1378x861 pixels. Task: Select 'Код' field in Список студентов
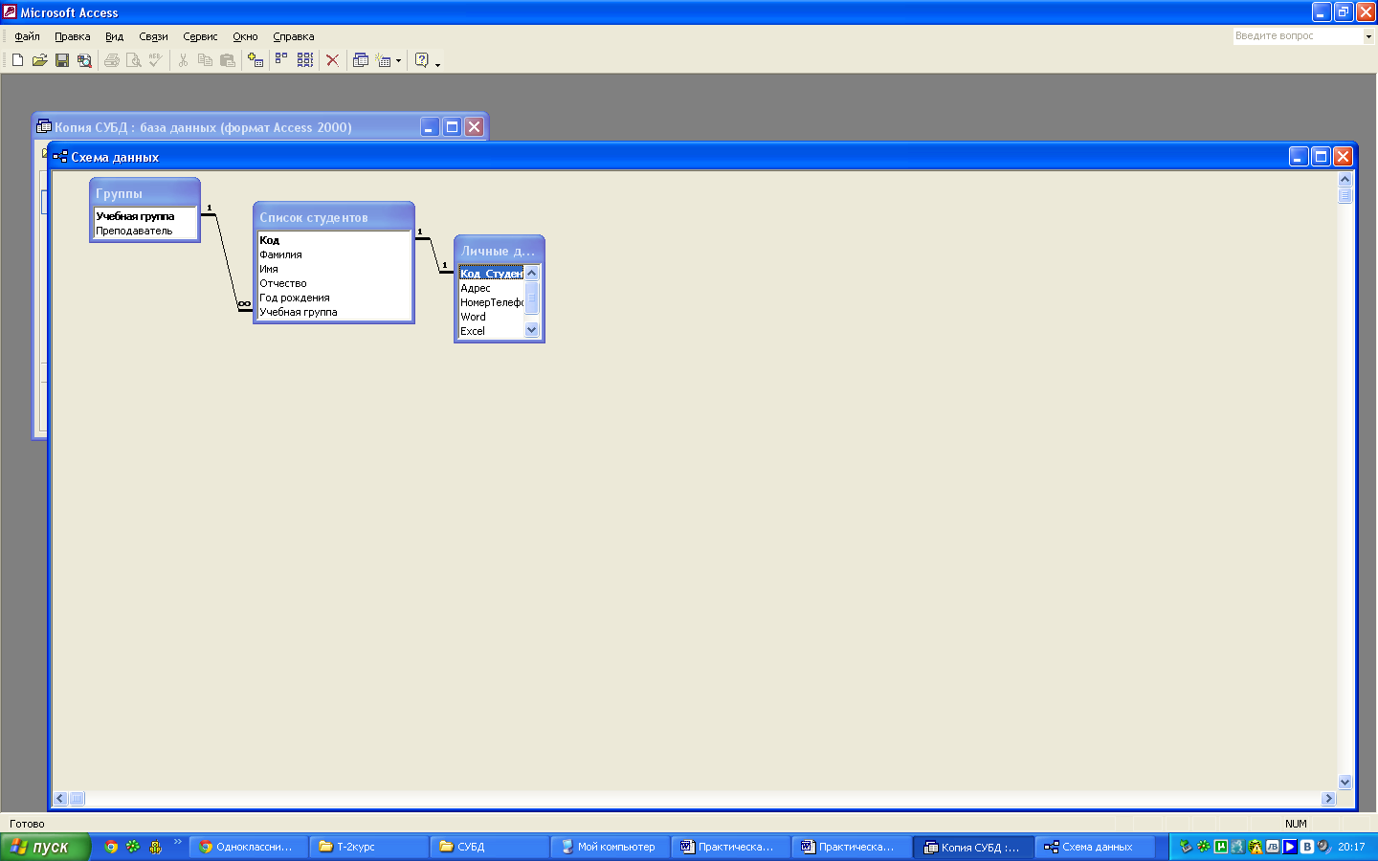pos(334,240)
